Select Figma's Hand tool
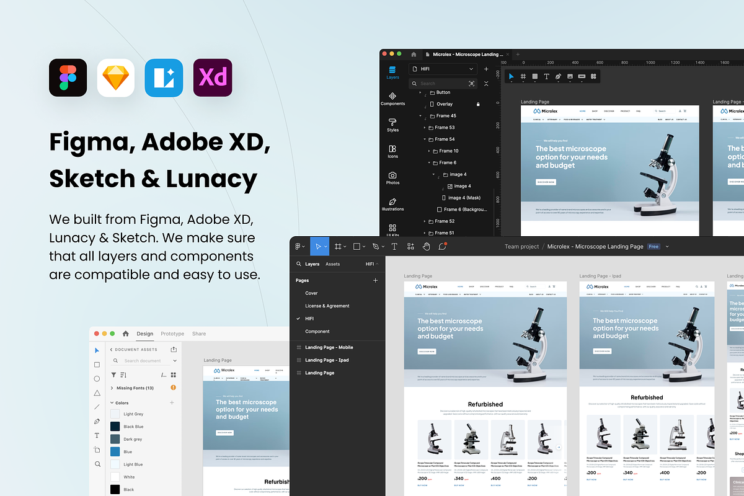744x496 pixels. pos(427,246)
